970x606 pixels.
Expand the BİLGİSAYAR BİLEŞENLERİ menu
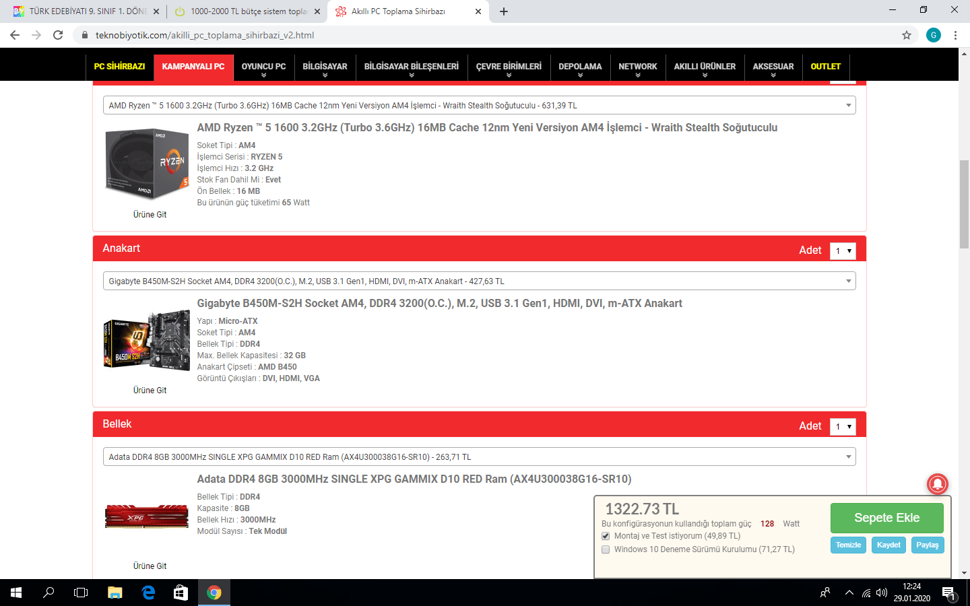click(x=412, y=68)
